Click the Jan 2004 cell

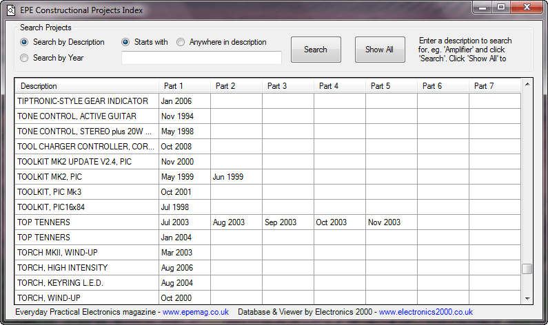(x=185, y=238)
